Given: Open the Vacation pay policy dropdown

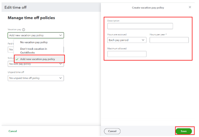Looking at the screenshot, I should pos(36,35).
